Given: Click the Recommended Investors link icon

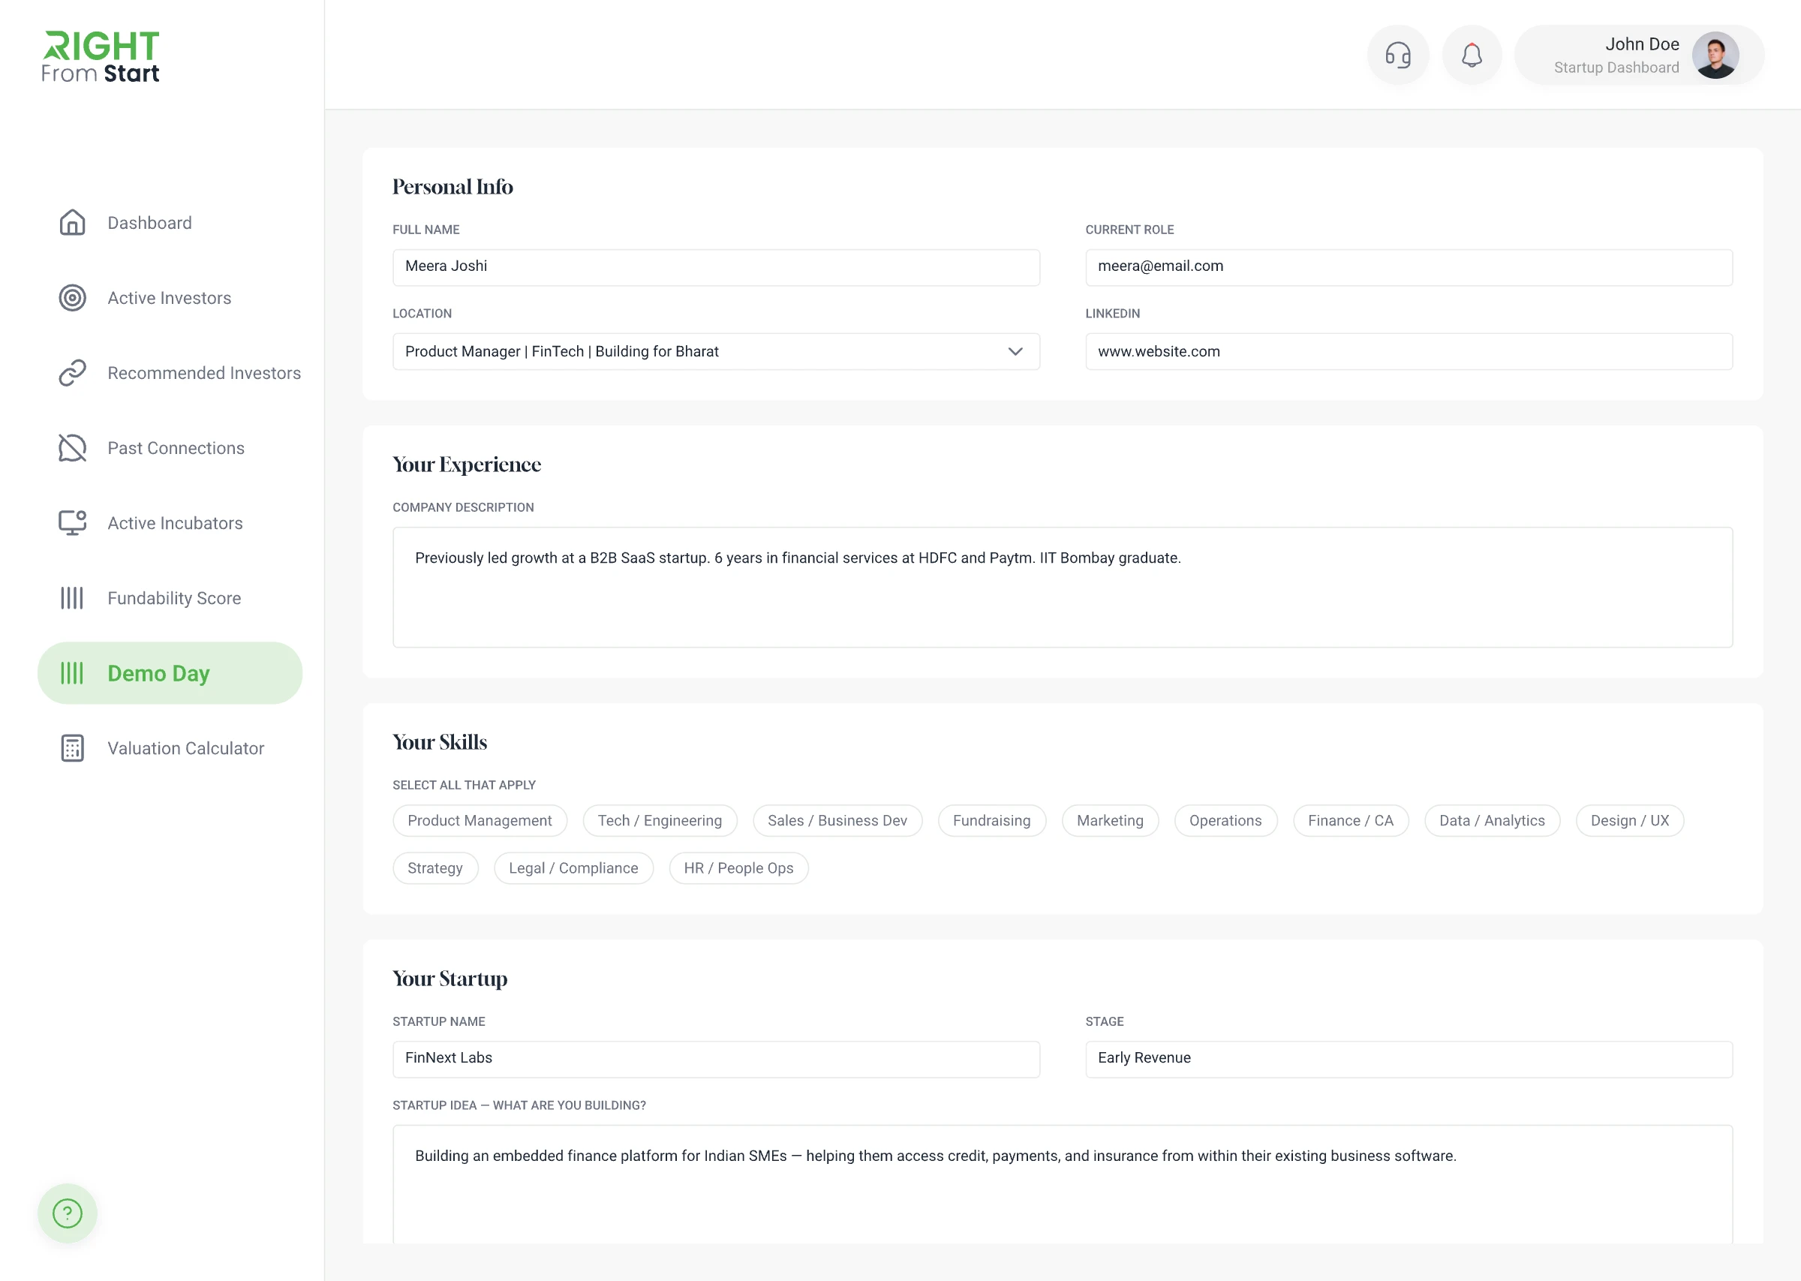Looking at the screenshot, I should pyautogui.click(x=73, y=373).
